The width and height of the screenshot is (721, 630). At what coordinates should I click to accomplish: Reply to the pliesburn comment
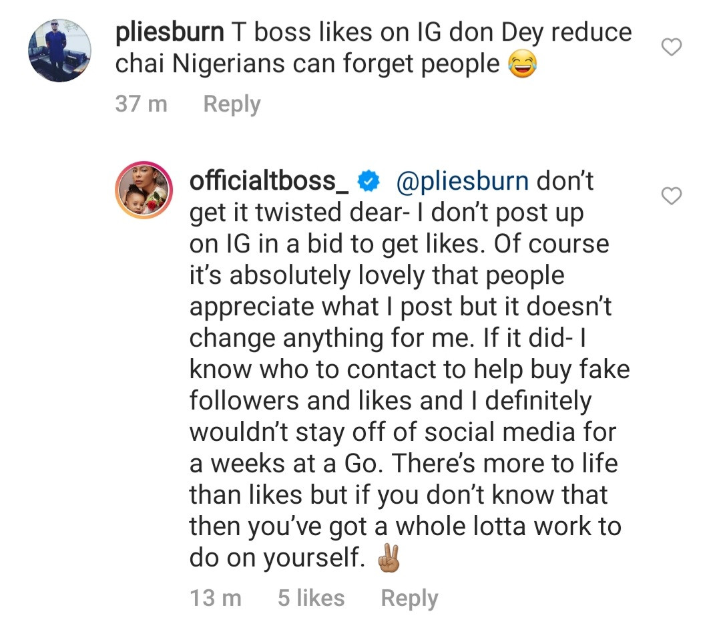(x=232, y=104)
